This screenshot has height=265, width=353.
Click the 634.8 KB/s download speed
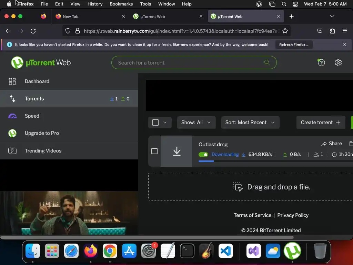(x=260, y=154)
